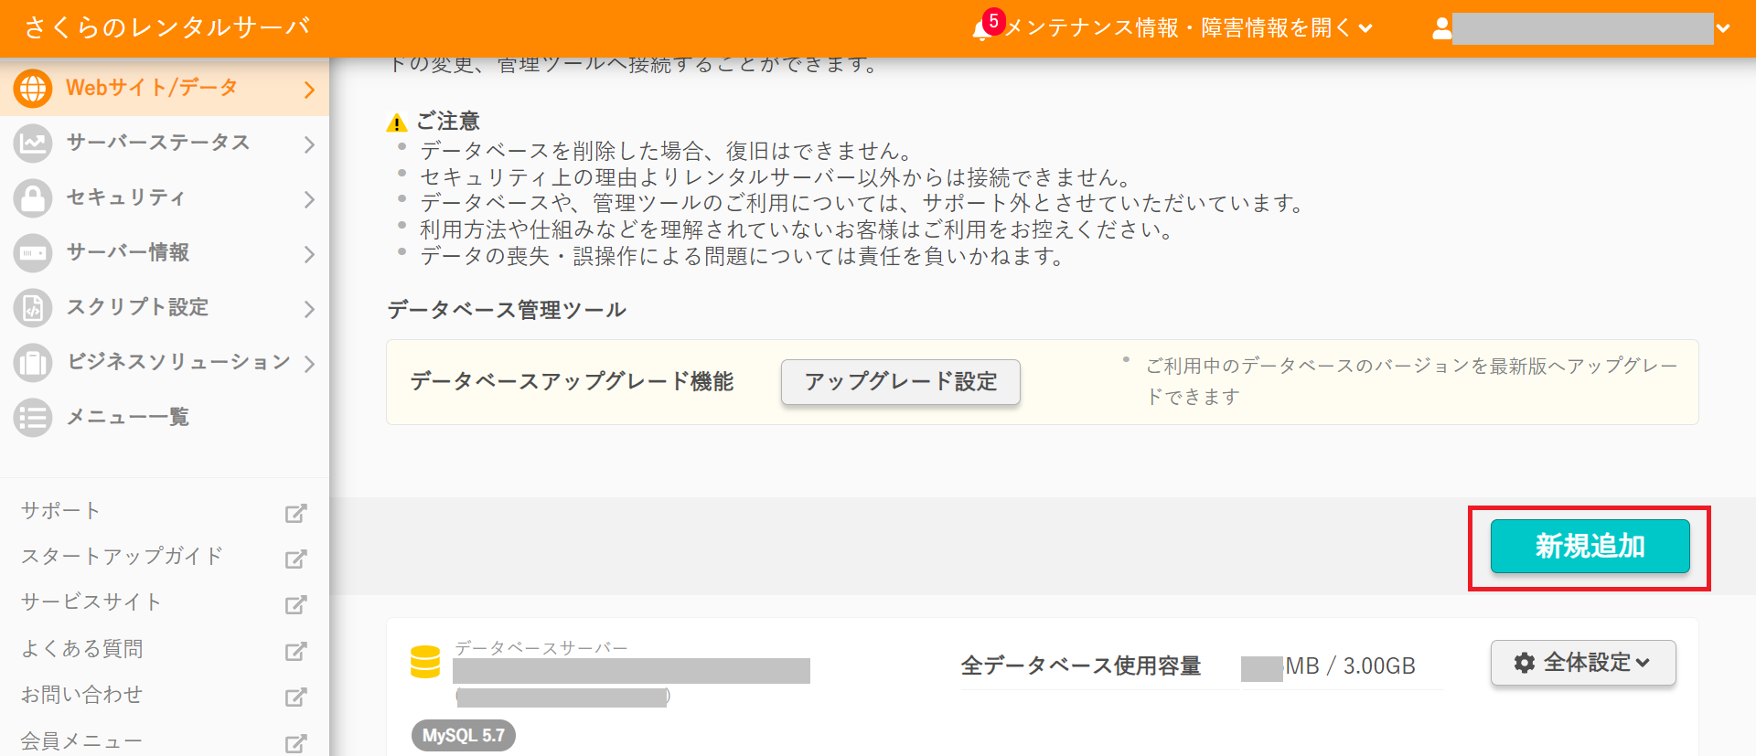Open the お問い合わせ link
Image resolution: width=1756 pixels, height=756 pixels.
coord(81,695)
